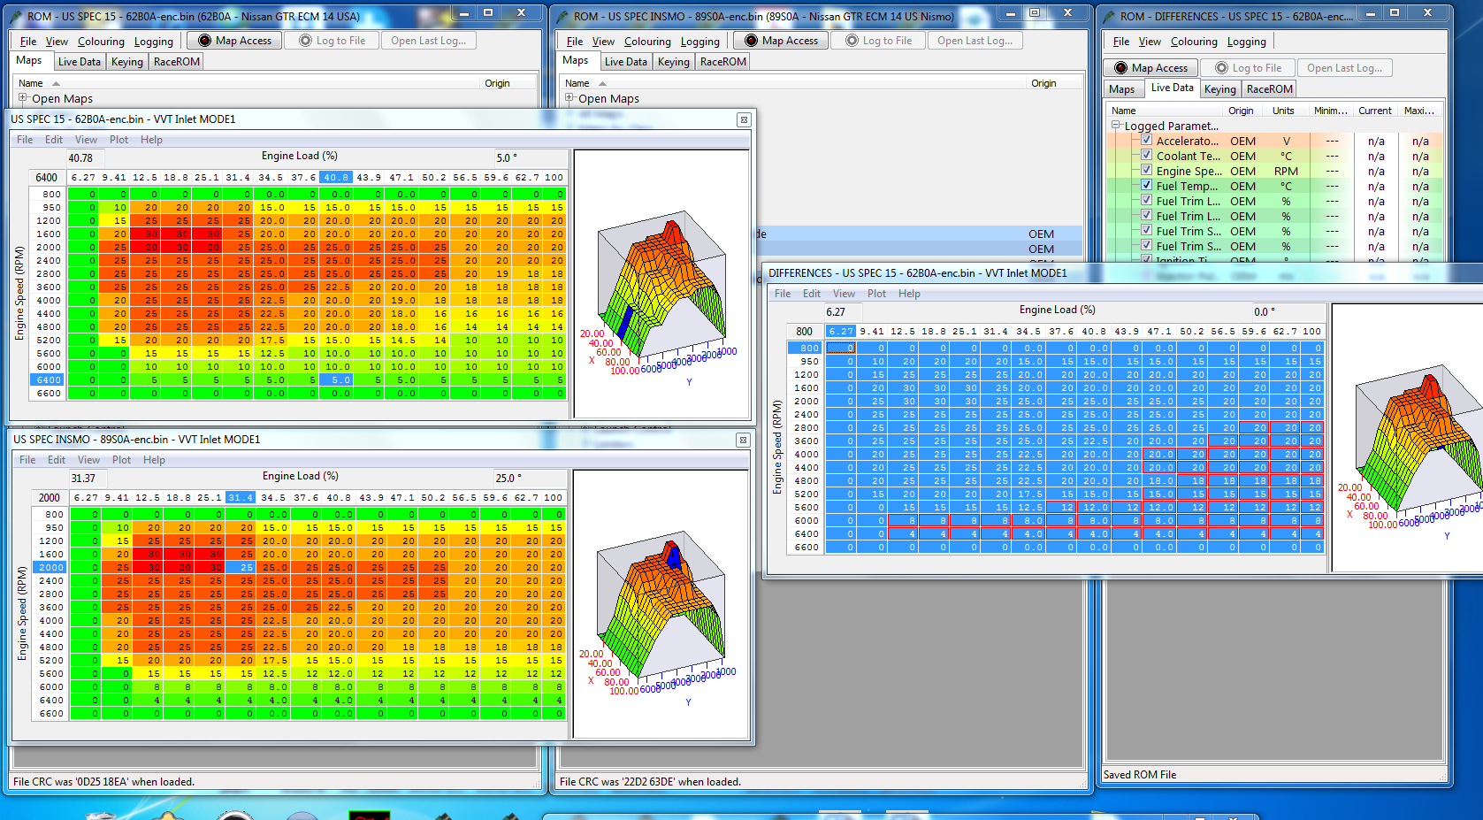The image size is (1483, 820).
Task: Click the 25.0° value field in INSMO map
Action: coord(529,479)
